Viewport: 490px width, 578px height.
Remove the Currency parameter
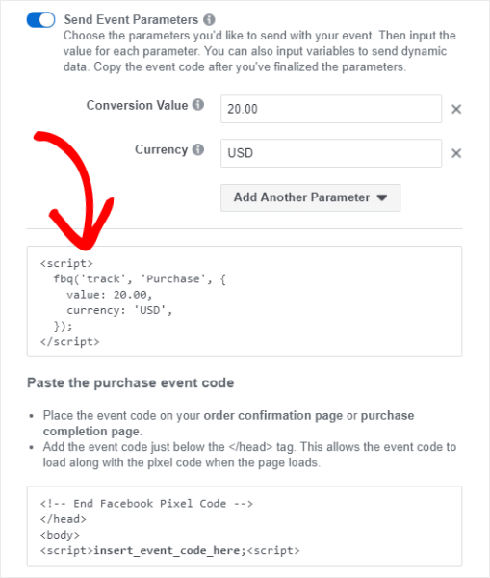click(456, 153)
